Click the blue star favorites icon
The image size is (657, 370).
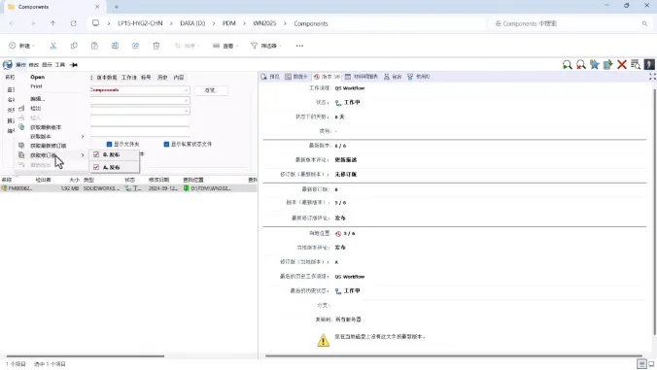pos(594,64)
